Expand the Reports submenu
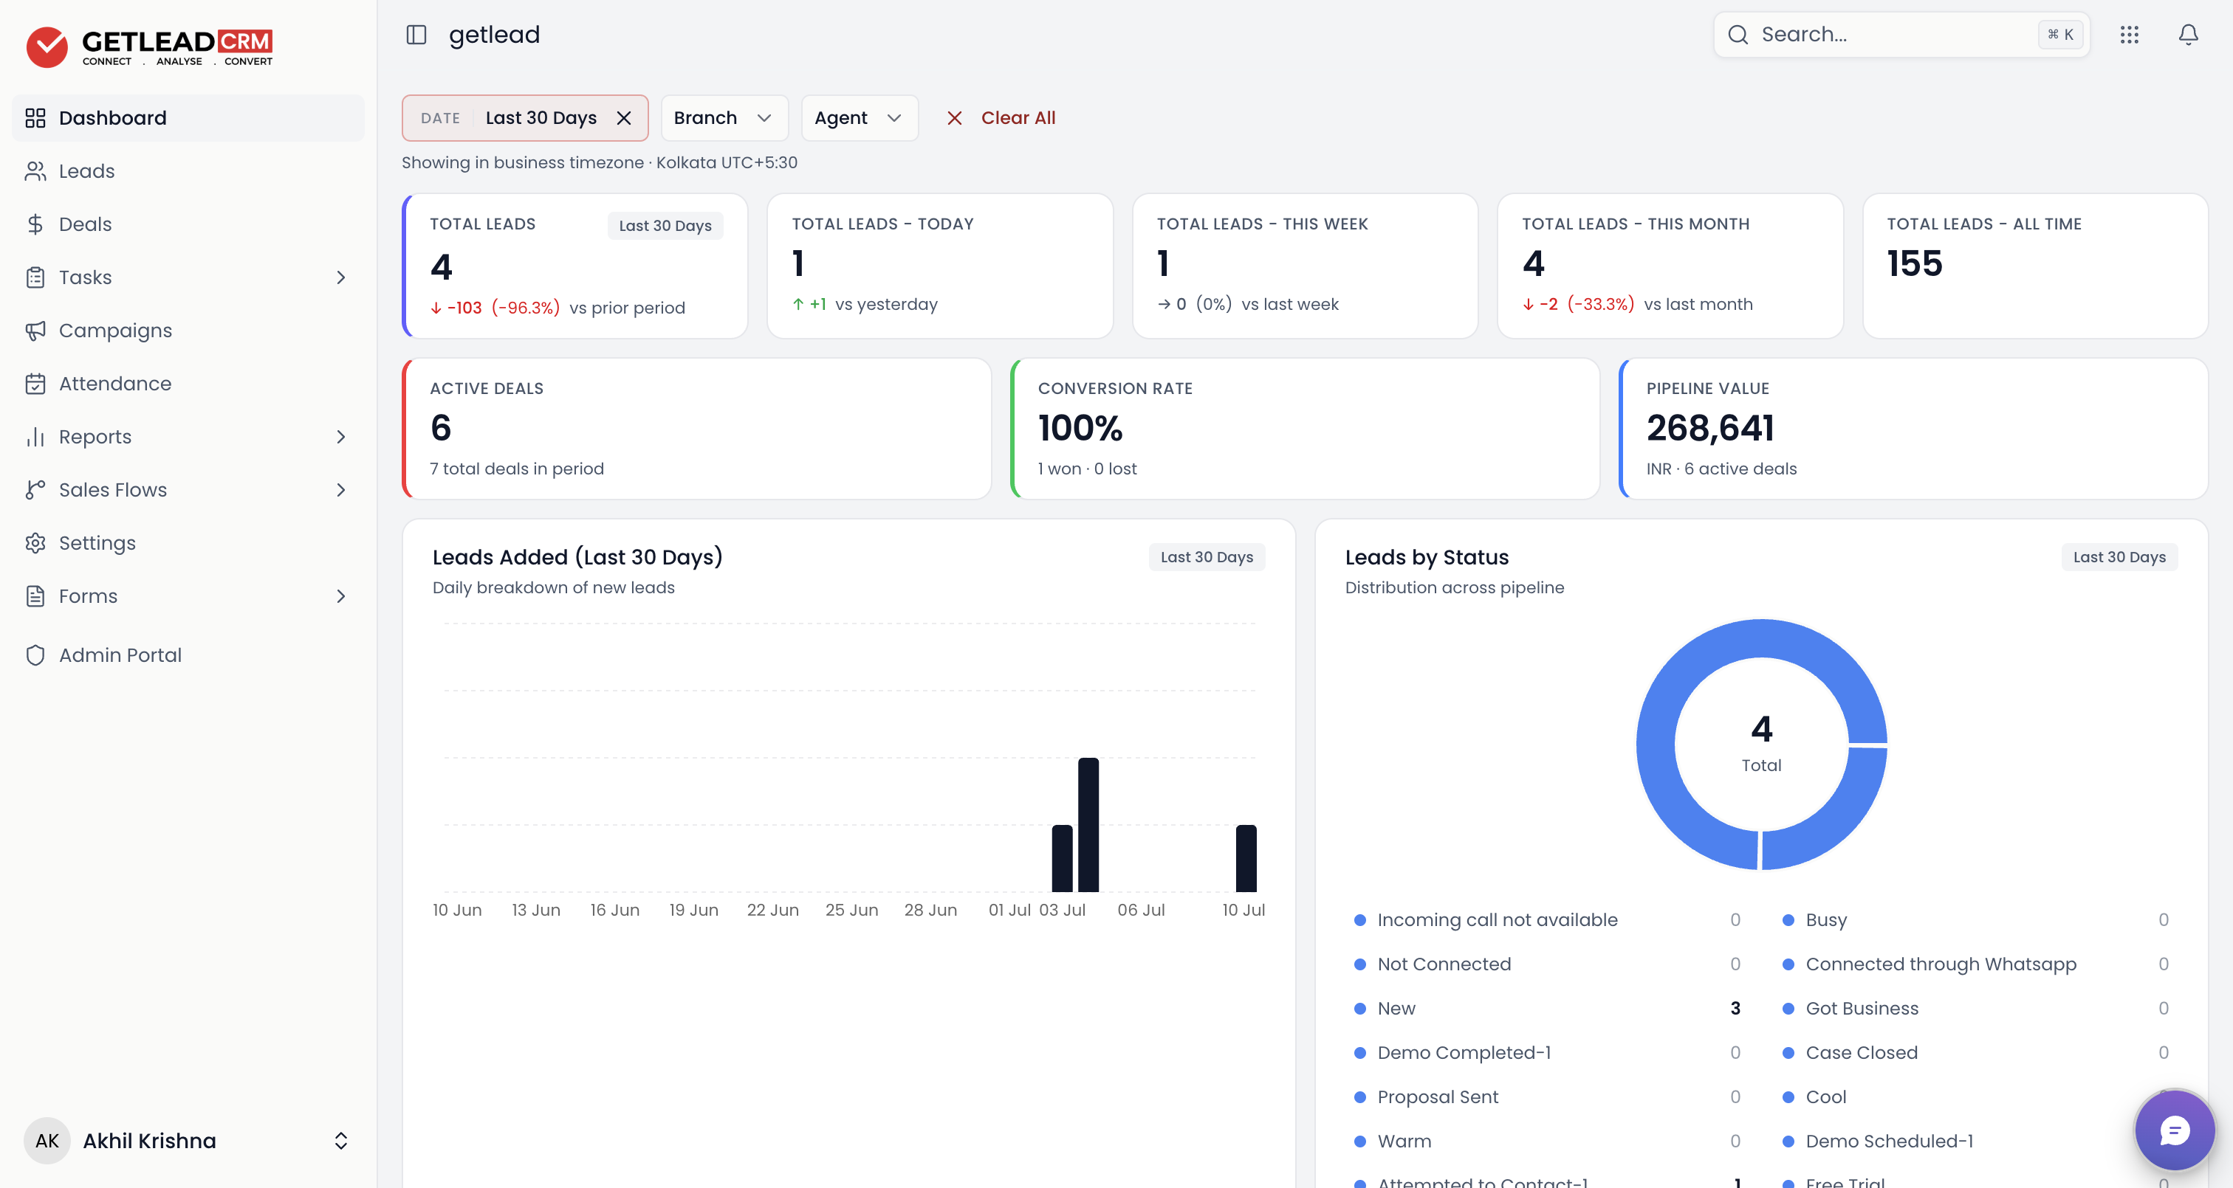Image resolution: width=2233 pixels, height=1188 pixels. point(340,437)
